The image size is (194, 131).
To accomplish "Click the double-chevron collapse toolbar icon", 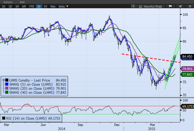I will click(x=133, y=6).
